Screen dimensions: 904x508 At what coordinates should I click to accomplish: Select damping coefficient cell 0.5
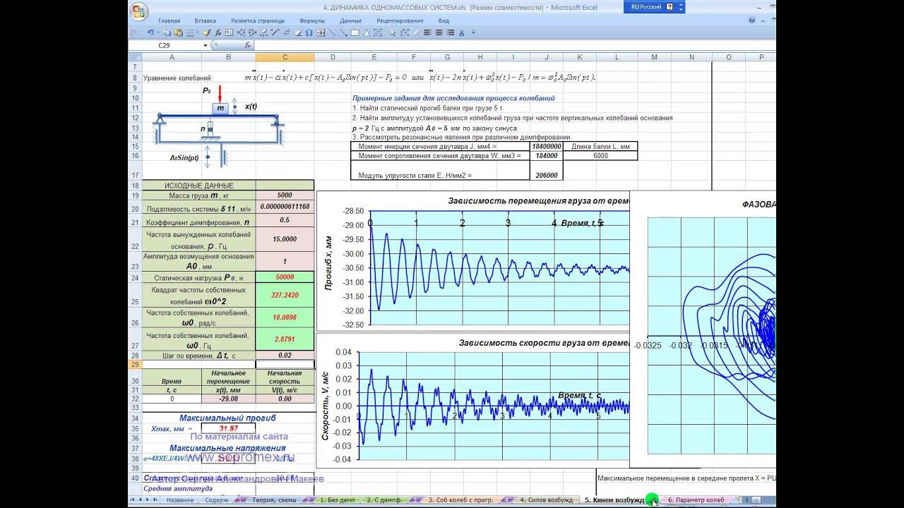click(285, 221)
